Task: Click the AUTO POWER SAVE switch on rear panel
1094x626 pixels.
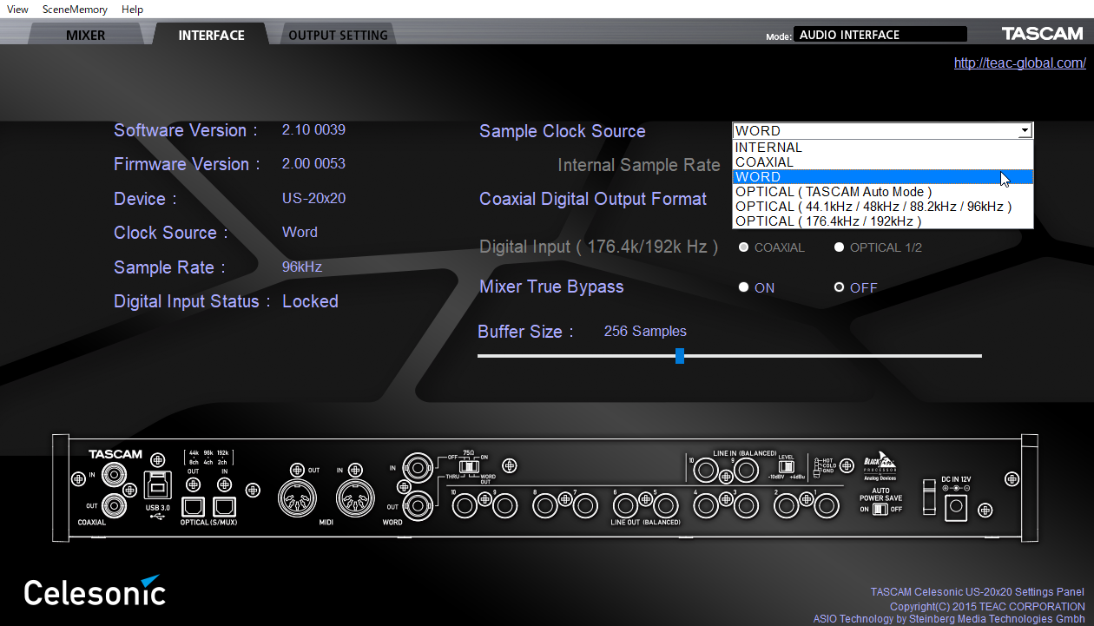Action: point(881,510)
